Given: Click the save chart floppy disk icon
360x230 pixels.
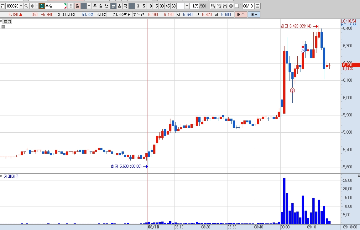Looking at the screenshot, I should tap(225, 6).
